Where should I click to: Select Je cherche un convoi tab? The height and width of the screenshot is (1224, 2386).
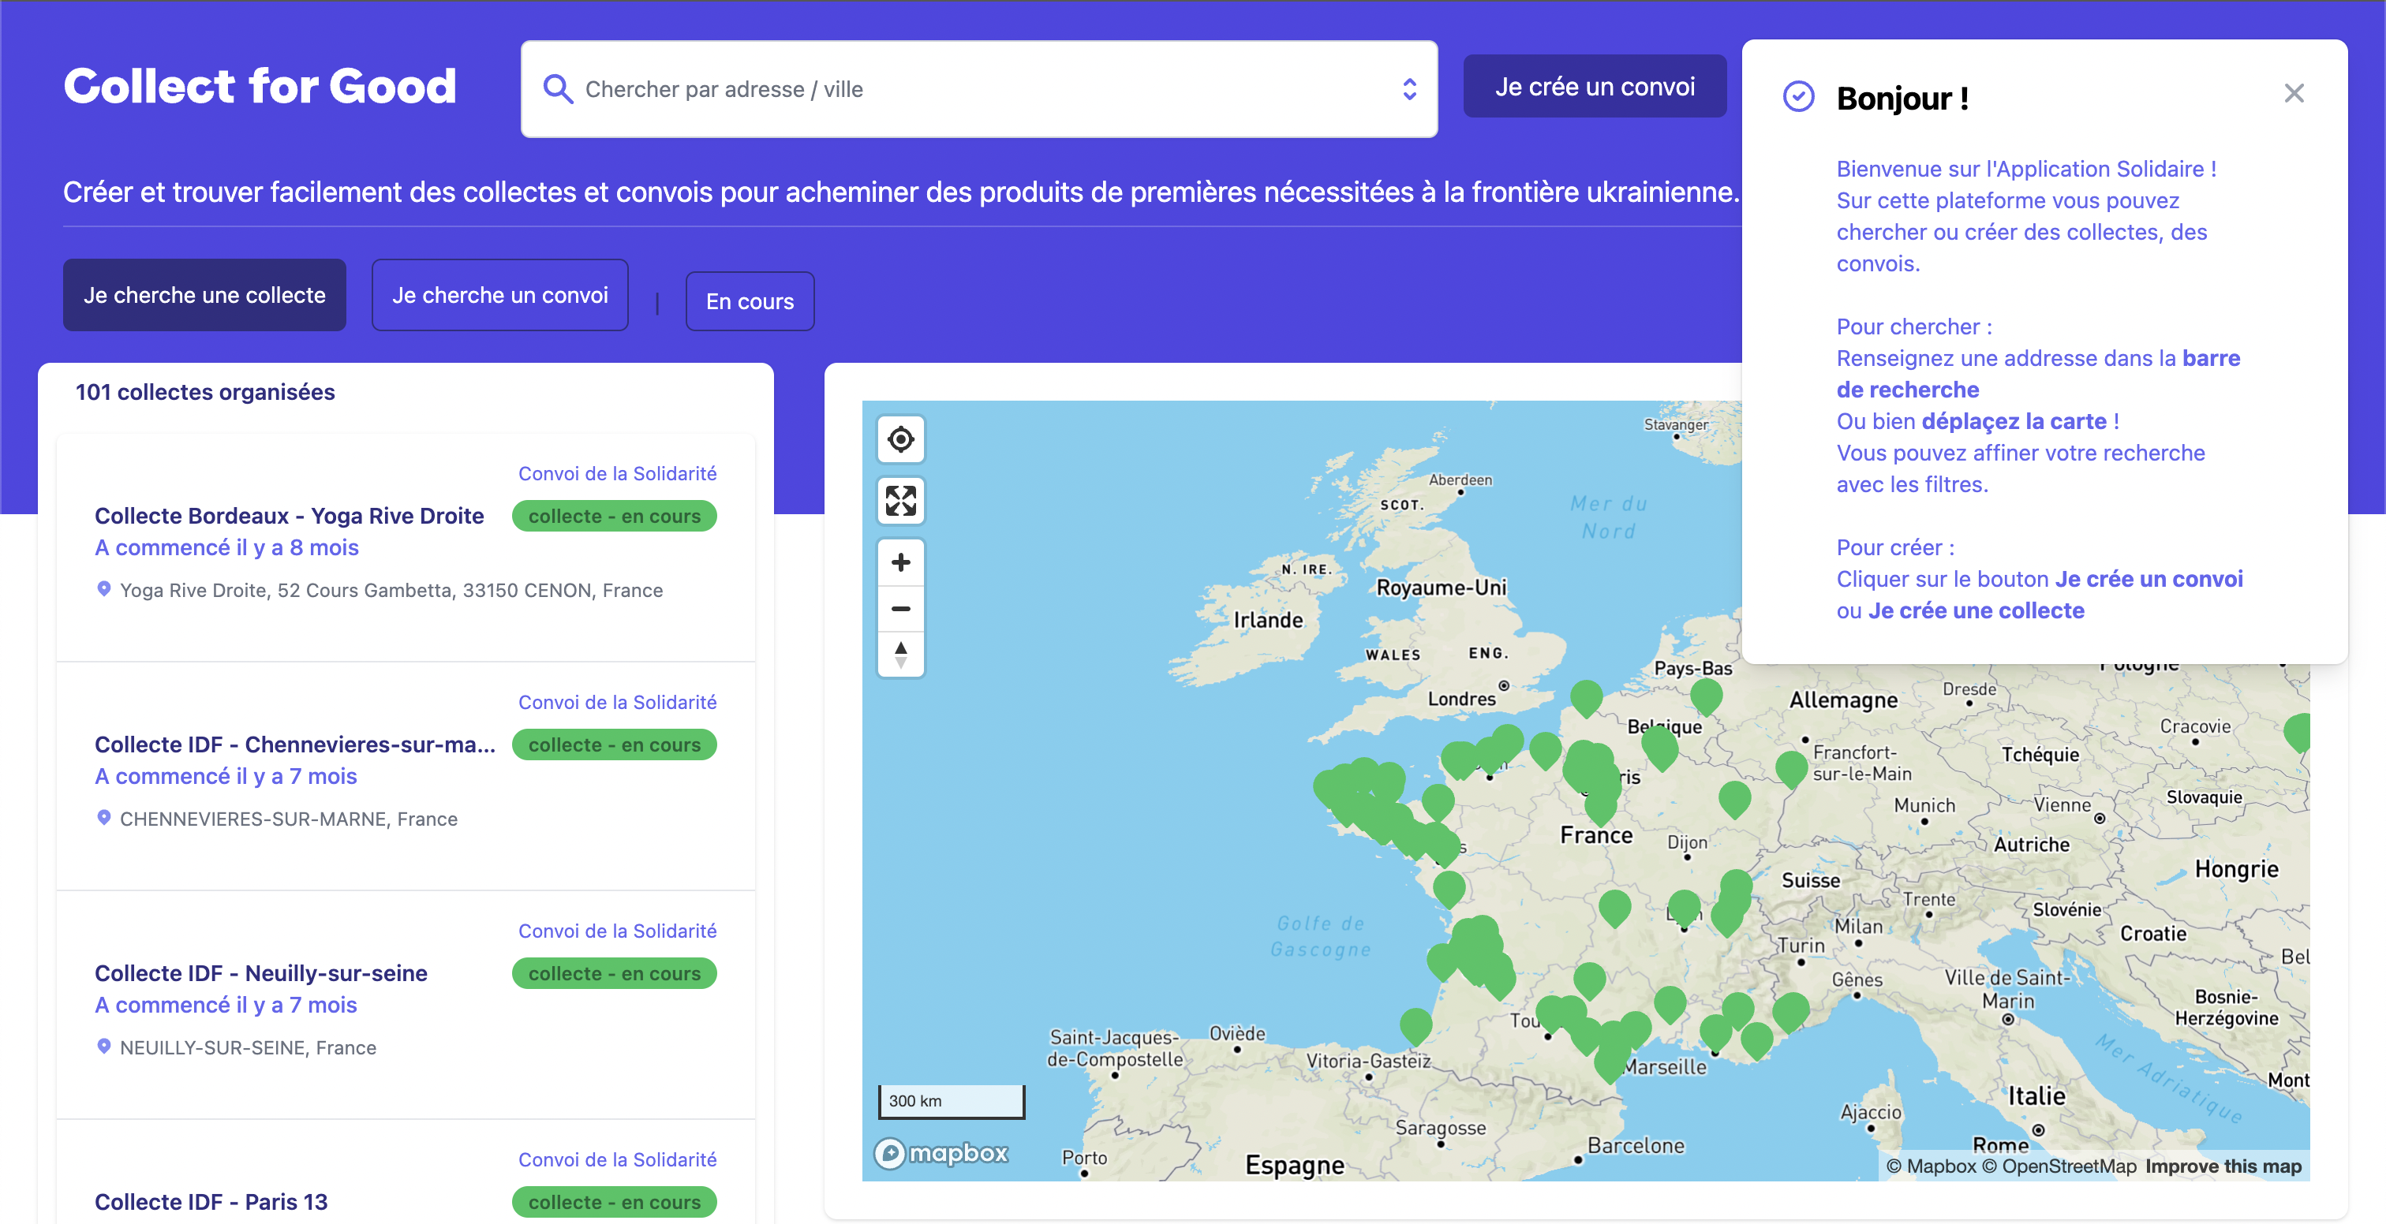499,294
